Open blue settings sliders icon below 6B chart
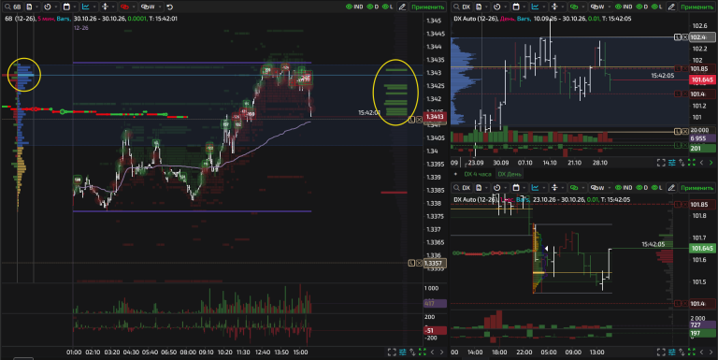718x360 pixels. (403, 353)
